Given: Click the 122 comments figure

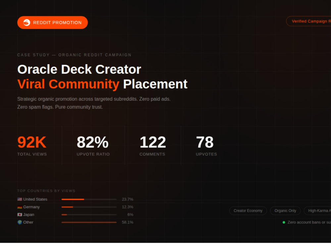Looking at the screenshot, I should click(x=153, y=142).
